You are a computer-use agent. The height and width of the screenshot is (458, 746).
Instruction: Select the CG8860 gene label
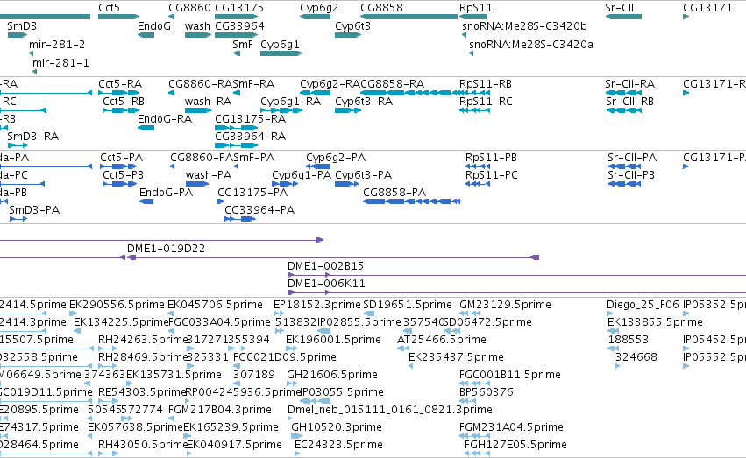[x=189, y=8]
